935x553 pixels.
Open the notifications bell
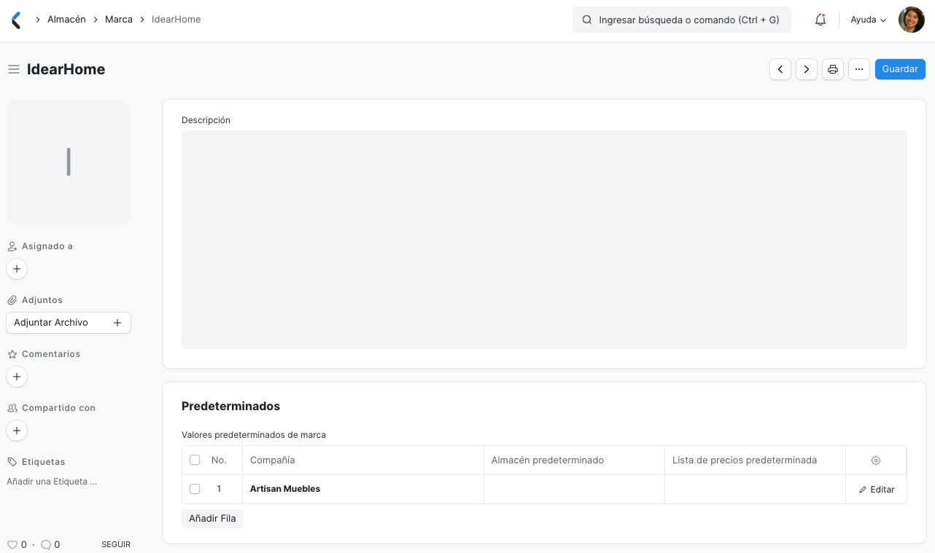coord(820,20)
